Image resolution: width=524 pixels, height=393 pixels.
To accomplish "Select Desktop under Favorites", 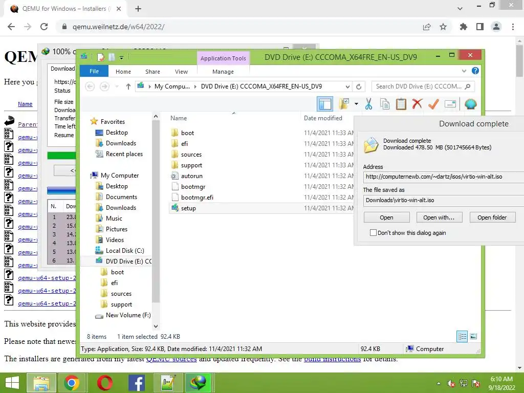I will coord(117,133).
